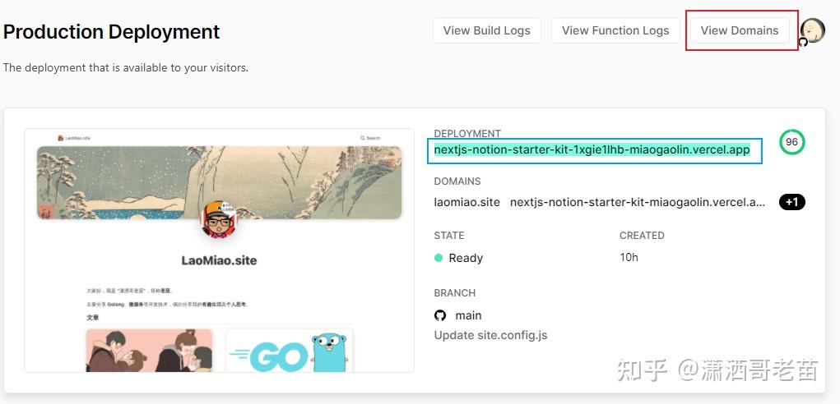The width and height of the screenshot is (840, 404).
Task: Open View Function Logs
Action: coord(615,30)
